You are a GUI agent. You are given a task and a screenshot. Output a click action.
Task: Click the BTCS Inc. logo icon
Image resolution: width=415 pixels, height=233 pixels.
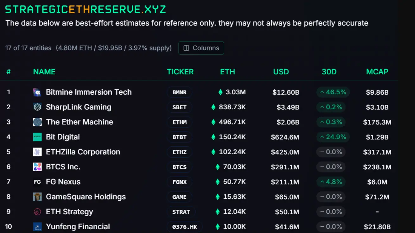tap(37, 167)
